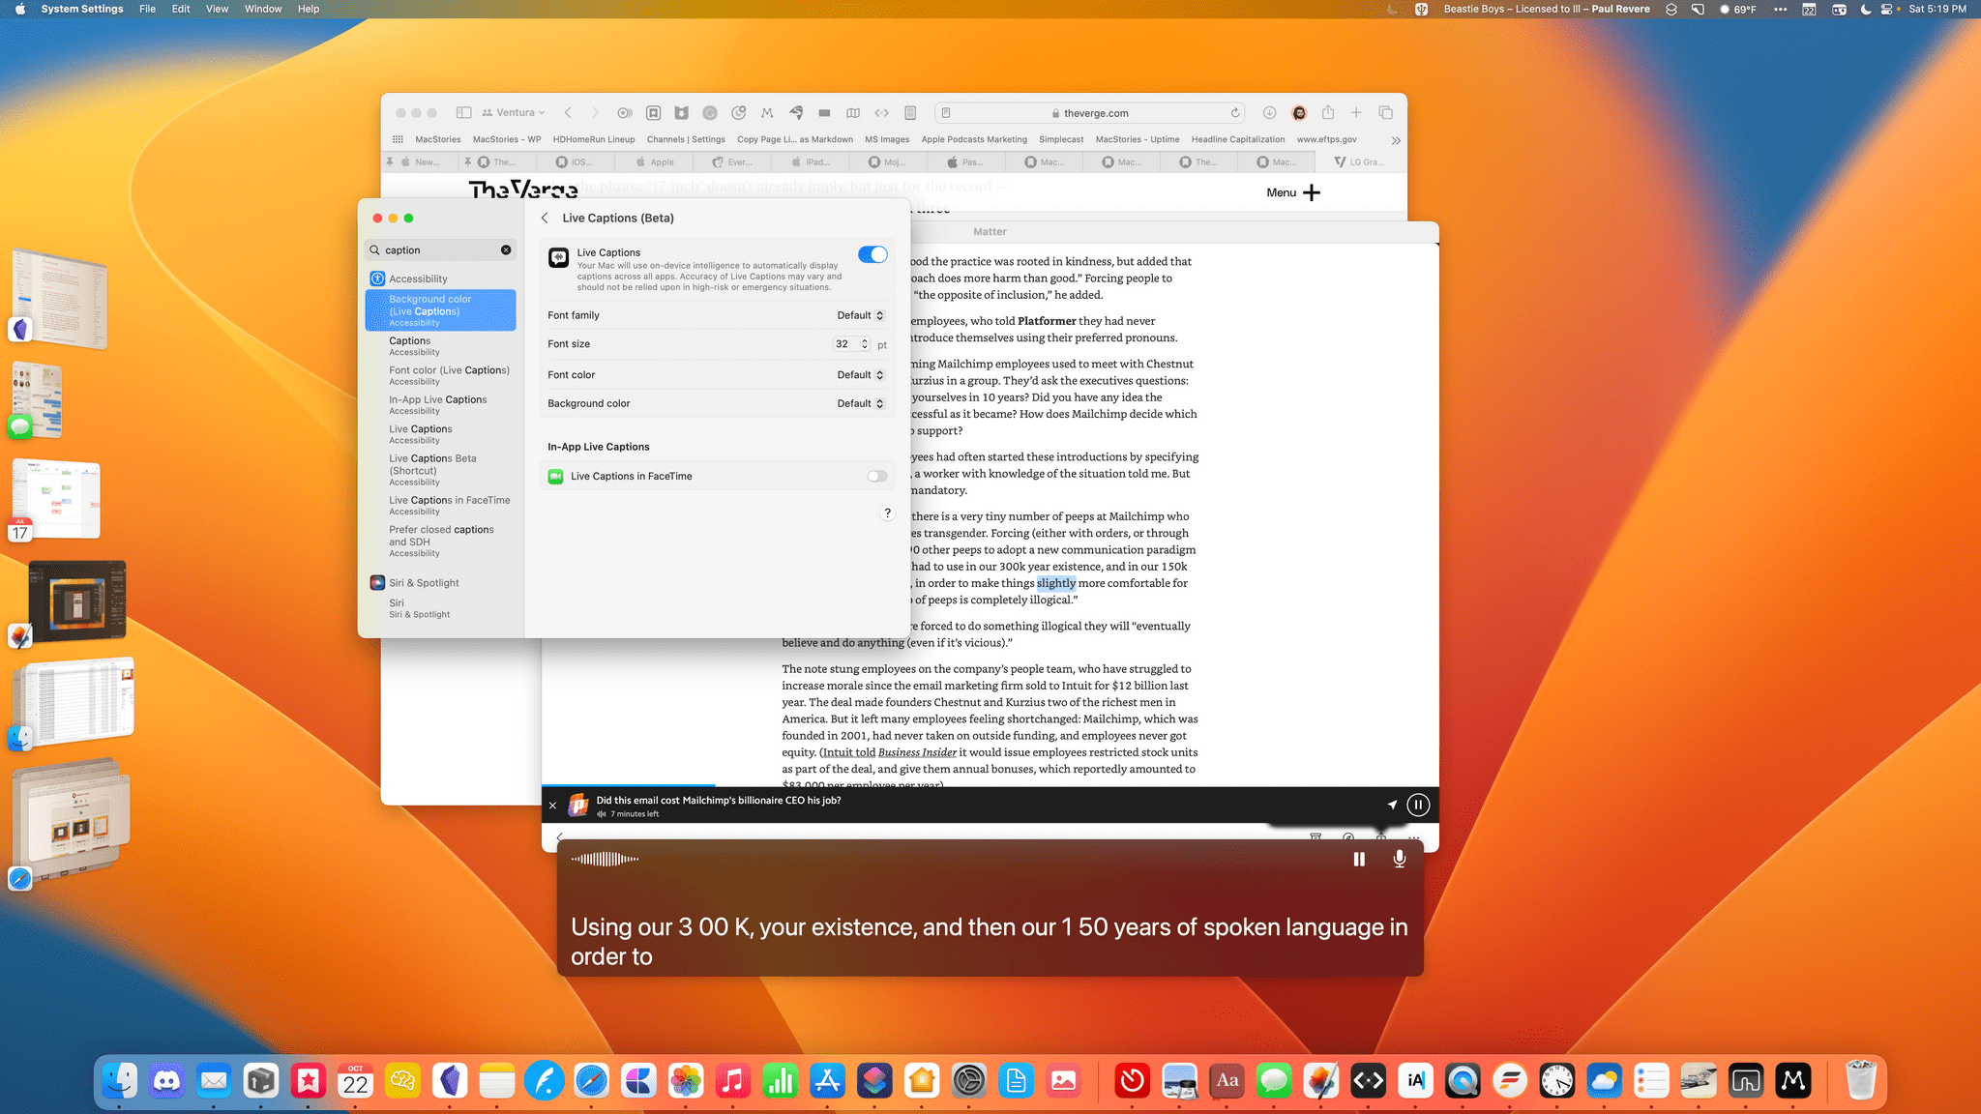Click the Font size value field
Screen dimensions: 1981x1114
844,344
